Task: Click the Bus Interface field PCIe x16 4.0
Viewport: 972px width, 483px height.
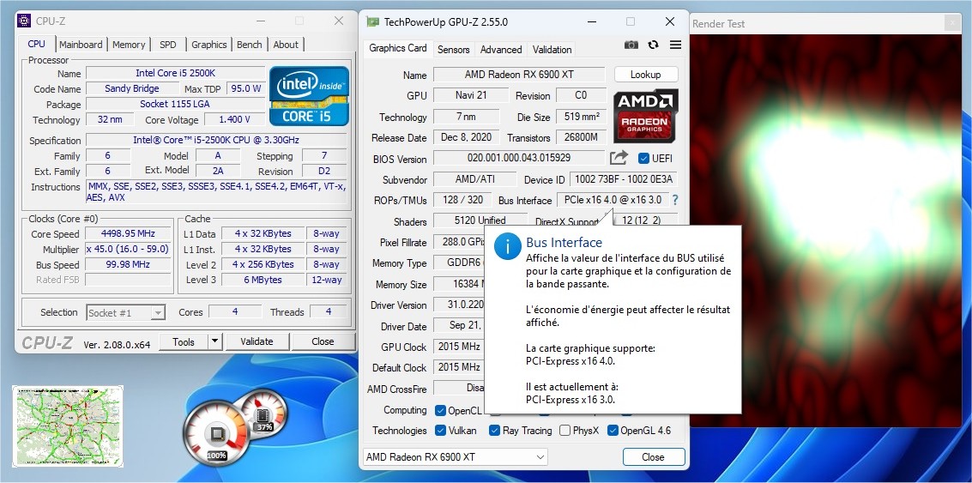Action: pyautogui.click(x=612, y=200)
